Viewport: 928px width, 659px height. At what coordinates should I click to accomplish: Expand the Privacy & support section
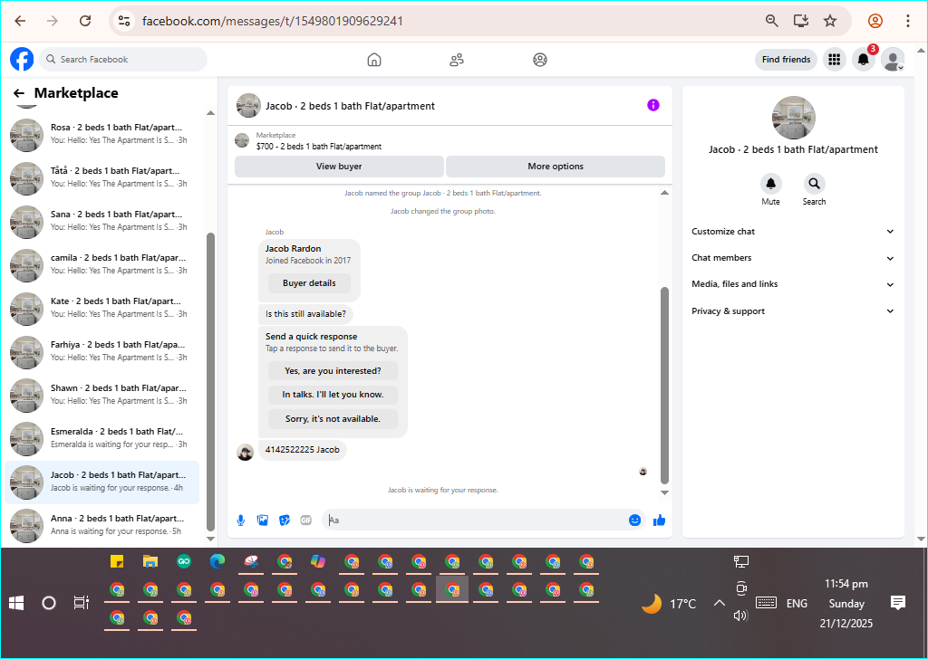[793, 310]
